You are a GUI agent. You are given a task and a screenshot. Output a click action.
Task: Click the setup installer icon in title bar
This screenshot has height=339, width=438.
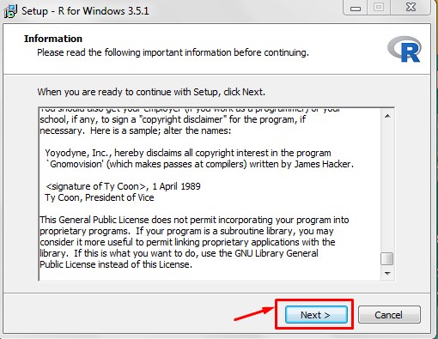coord(10,11)
